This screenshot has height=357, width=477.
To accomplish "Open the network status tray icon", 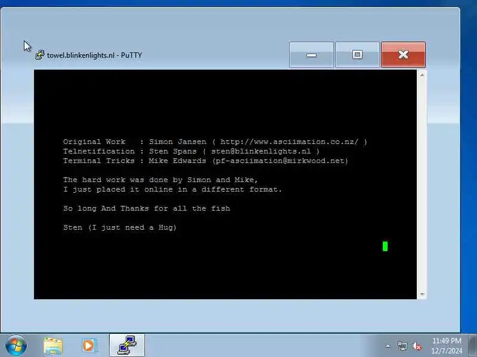I will click(x=402, y=346).
